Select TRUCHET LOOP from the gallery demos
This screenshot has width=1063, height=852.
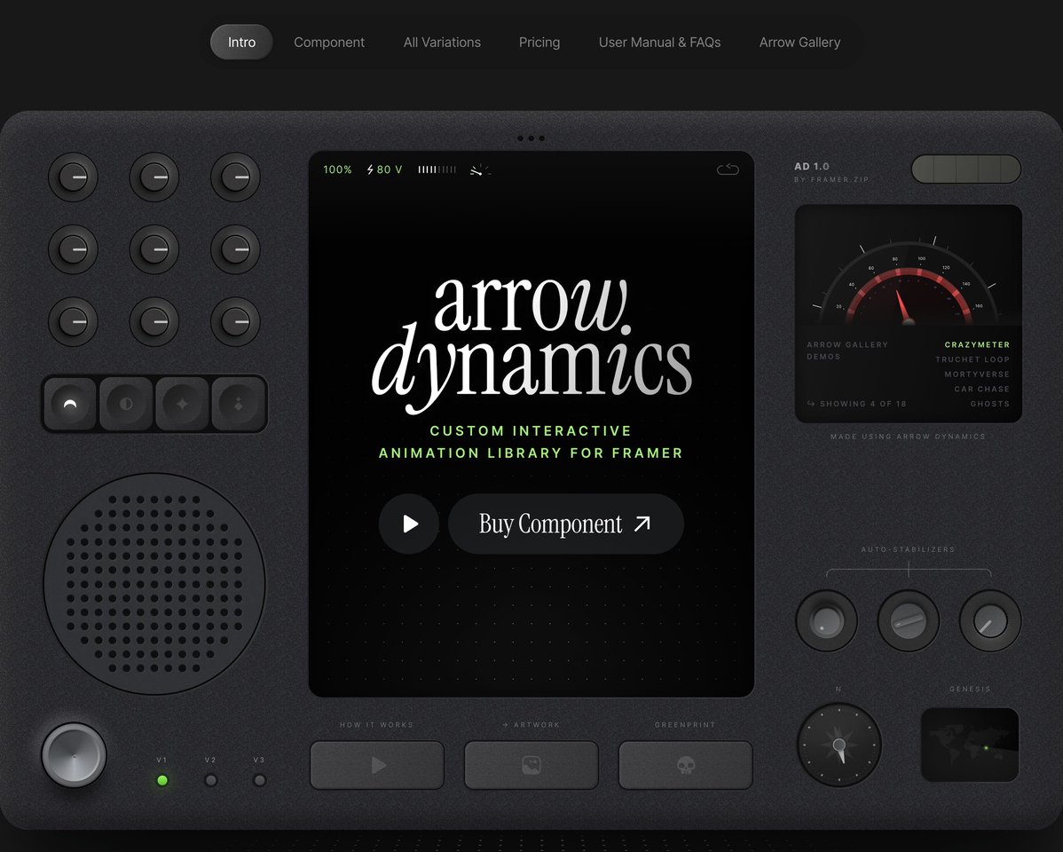point(972,359)
